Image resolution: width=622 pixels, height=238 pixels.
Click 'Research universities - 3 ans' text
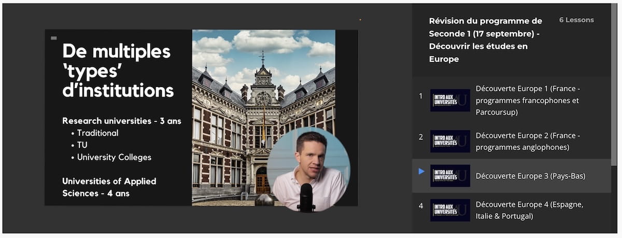(x=122, y=120)
